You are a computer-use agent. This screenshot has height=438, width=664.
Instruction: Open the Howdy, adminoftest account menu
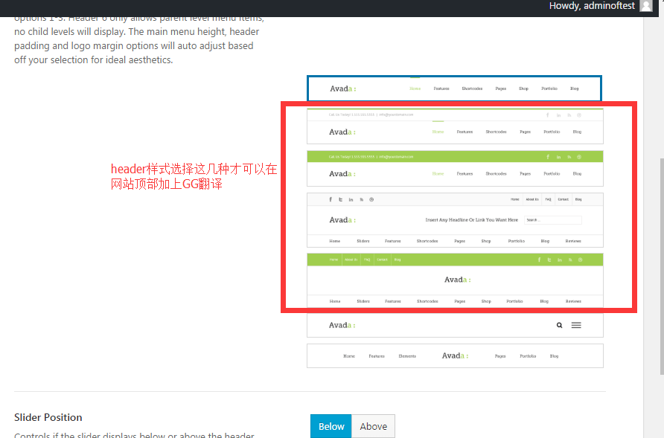click(601, 6)
